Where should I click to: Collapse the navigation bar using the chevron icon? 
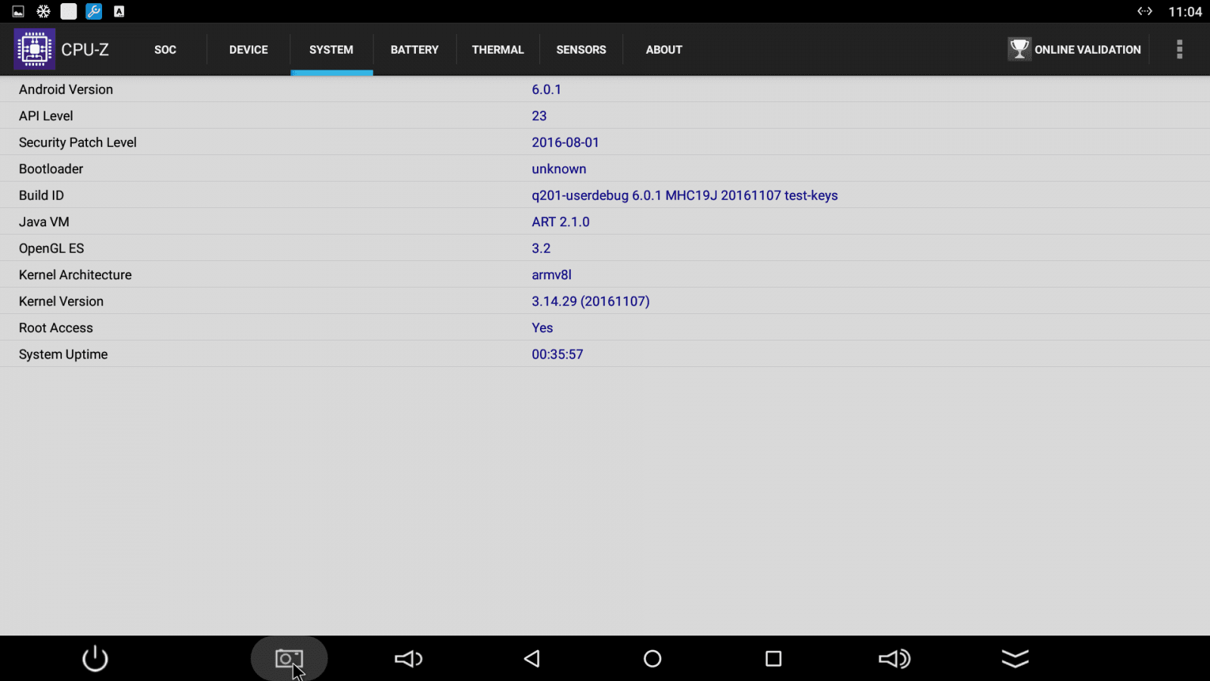pyautogui.click(x=1014, y=658)
